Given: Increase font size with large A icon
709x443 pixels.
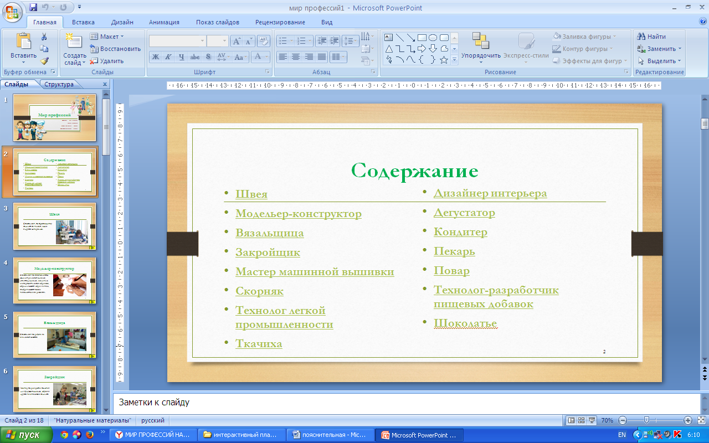Looking at the screenshot, I should coord(237,40).
